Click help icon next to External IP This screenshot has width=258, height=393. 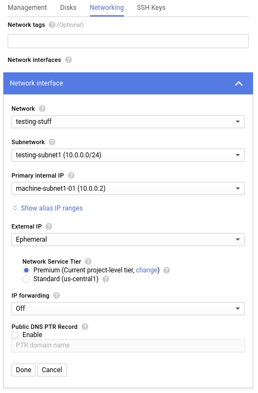49,226
